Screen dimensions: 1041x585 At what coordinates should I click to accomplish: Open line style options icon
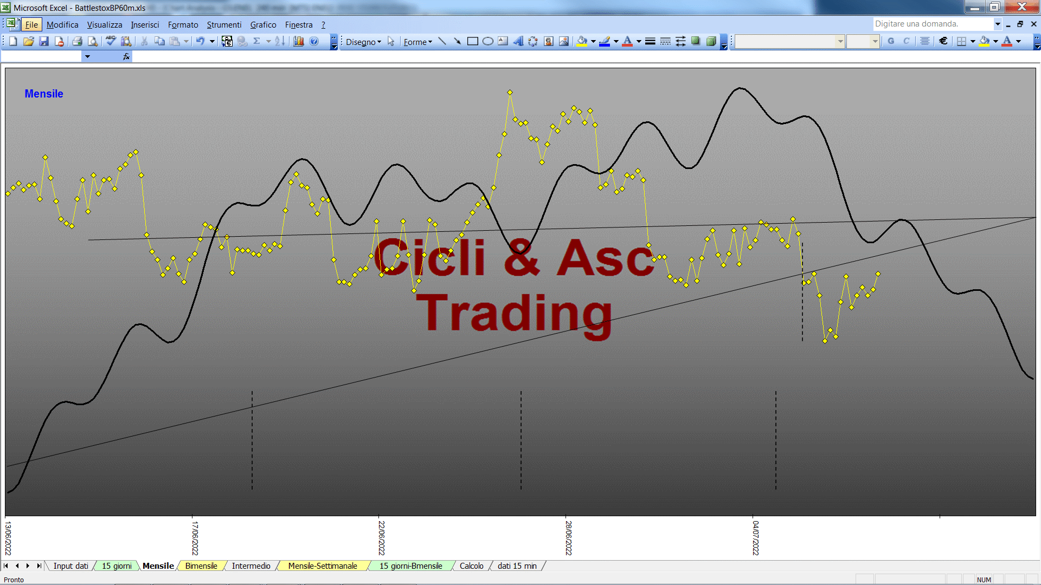coord(650,41)
